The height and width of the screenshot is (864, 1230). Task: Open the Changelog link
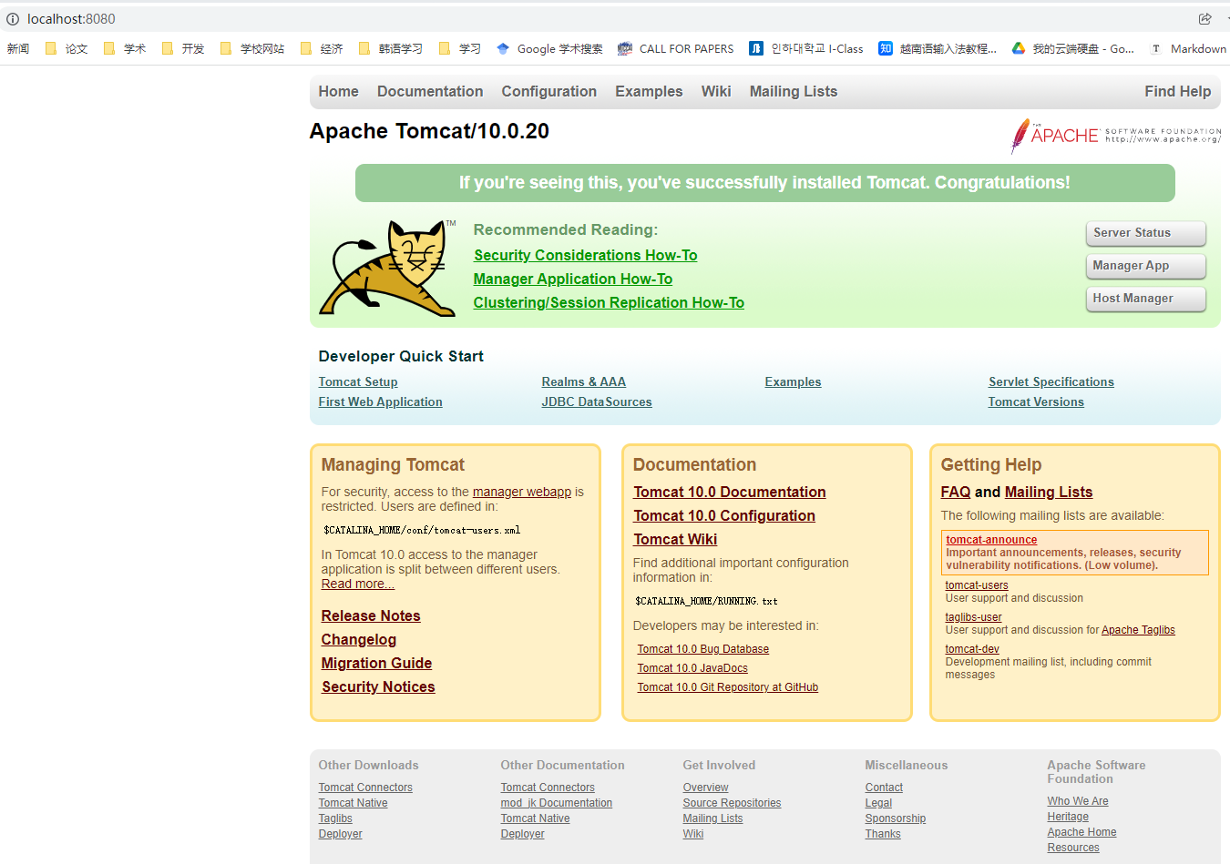pyautogui.click(x=359, y=640)
